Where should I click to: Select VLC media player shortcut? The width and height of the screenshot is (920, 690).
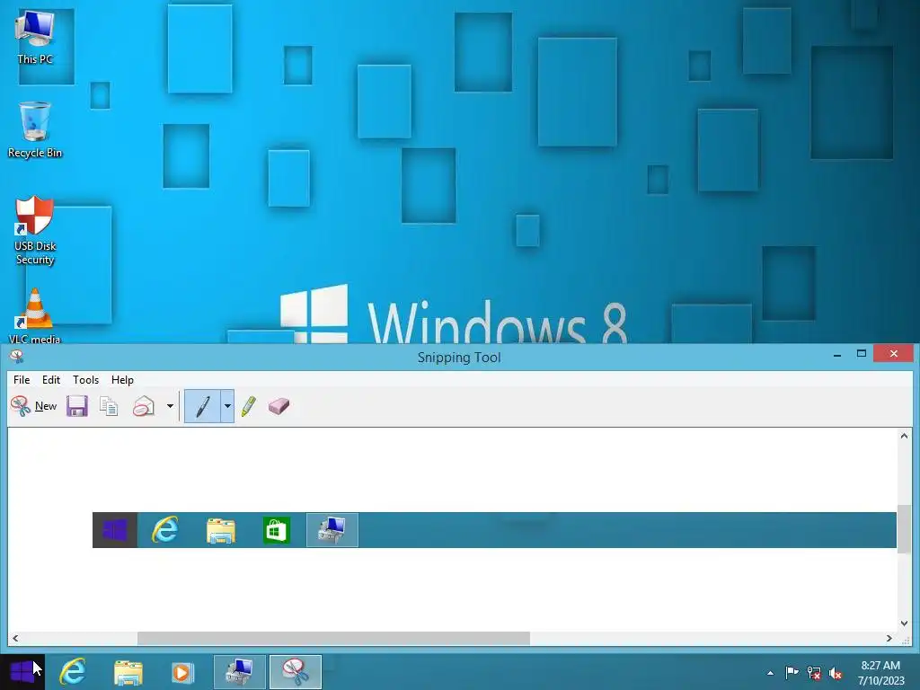35,316
